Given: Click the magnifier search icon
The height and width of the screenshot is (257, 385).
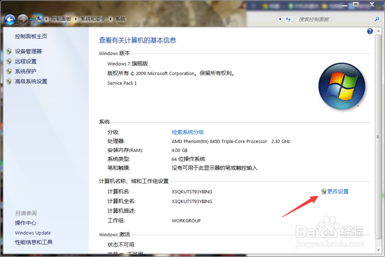Looking at the screenshot, I should click(x=377, y=19).
